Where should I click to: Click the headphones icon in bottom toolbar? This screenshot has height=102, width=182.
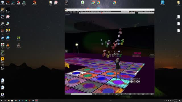(x=104, y=94)
